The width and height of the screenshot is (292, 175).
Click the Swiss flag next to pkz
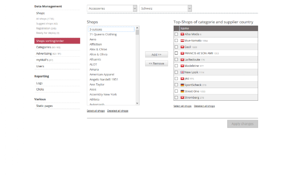(182, 79)
